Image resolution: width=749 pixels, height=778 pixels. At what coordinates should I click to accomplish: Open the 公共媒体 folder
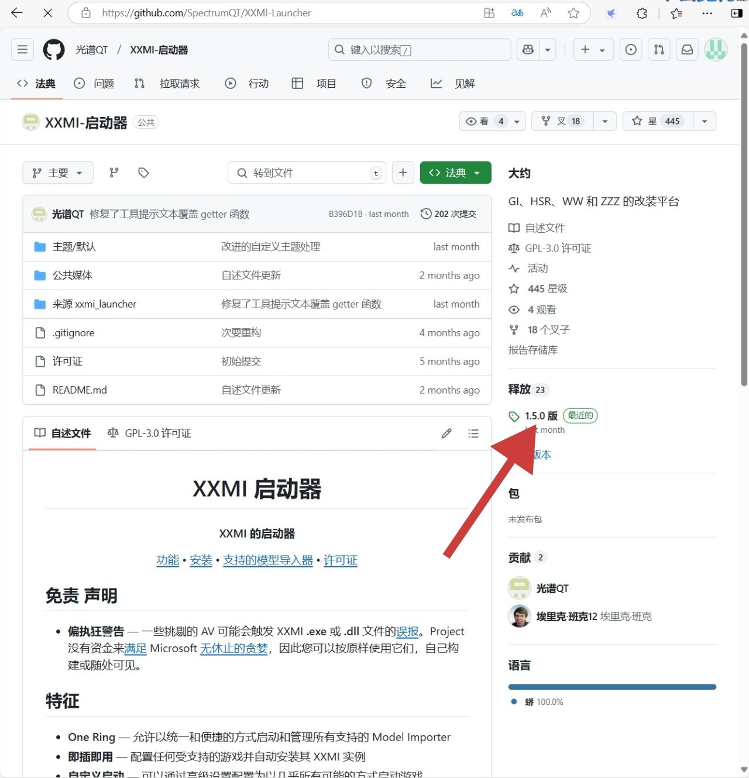[73, 276]
